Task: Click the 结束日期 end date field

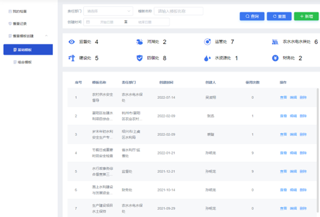Action: (x=145, y=22)
